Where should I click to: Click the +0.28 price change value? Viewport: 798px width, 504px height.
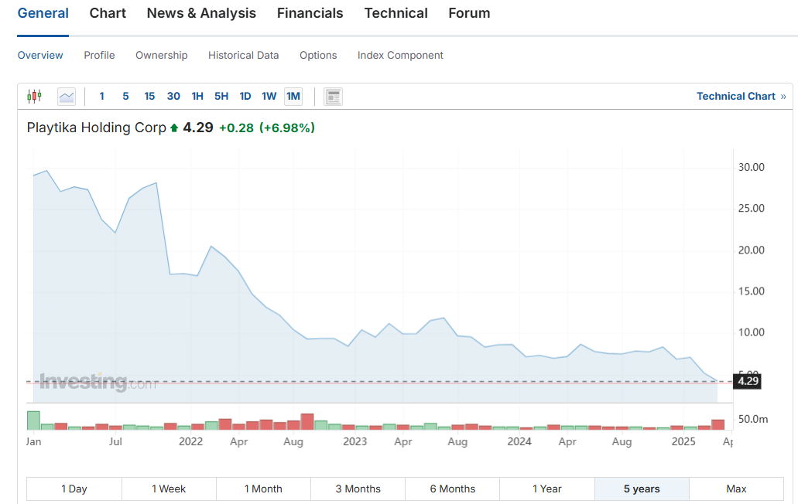(236, 128)
